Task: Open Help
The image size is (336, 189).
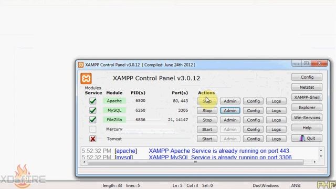Action: click(x=307, y=128)
